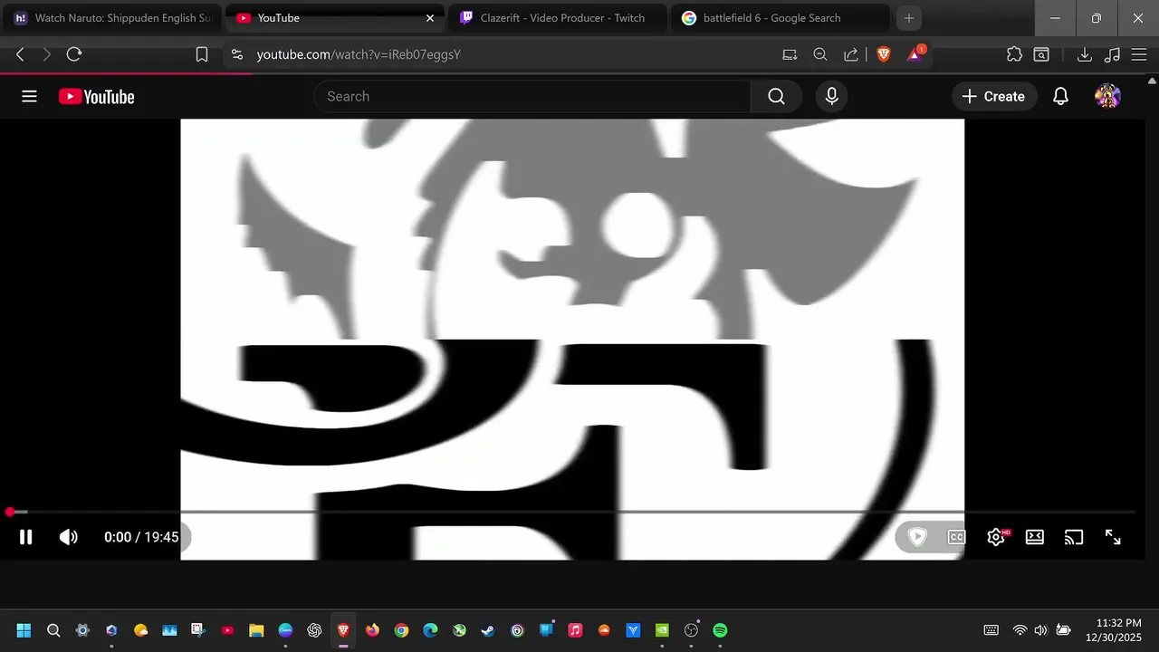
Task: Mute the video using the speaker icon
Action: (69, 537)
